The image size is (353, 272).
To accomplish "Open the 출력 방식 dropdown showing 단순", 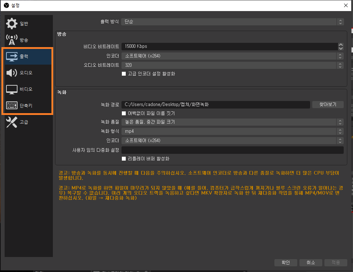I will point(232,22).
